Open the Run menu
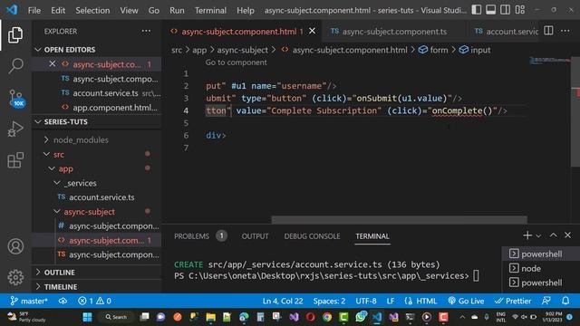 click(177, 10)
